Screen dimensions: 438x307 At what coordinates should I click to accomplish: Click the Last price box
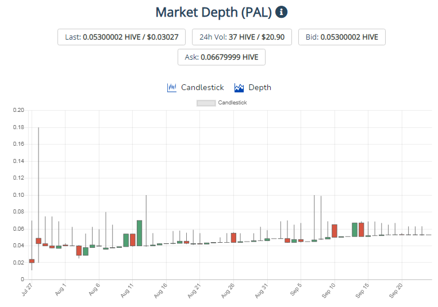(x=121, y=37)
